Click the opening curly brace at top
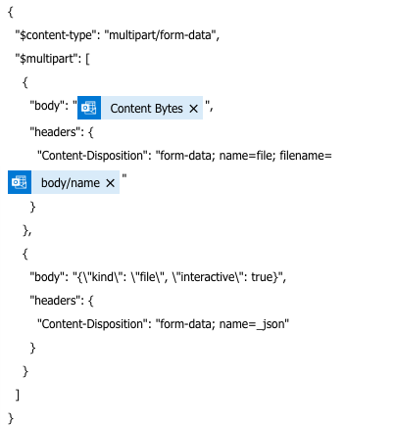395x429 pixels. pyautogui.click(x=11, y=12)
